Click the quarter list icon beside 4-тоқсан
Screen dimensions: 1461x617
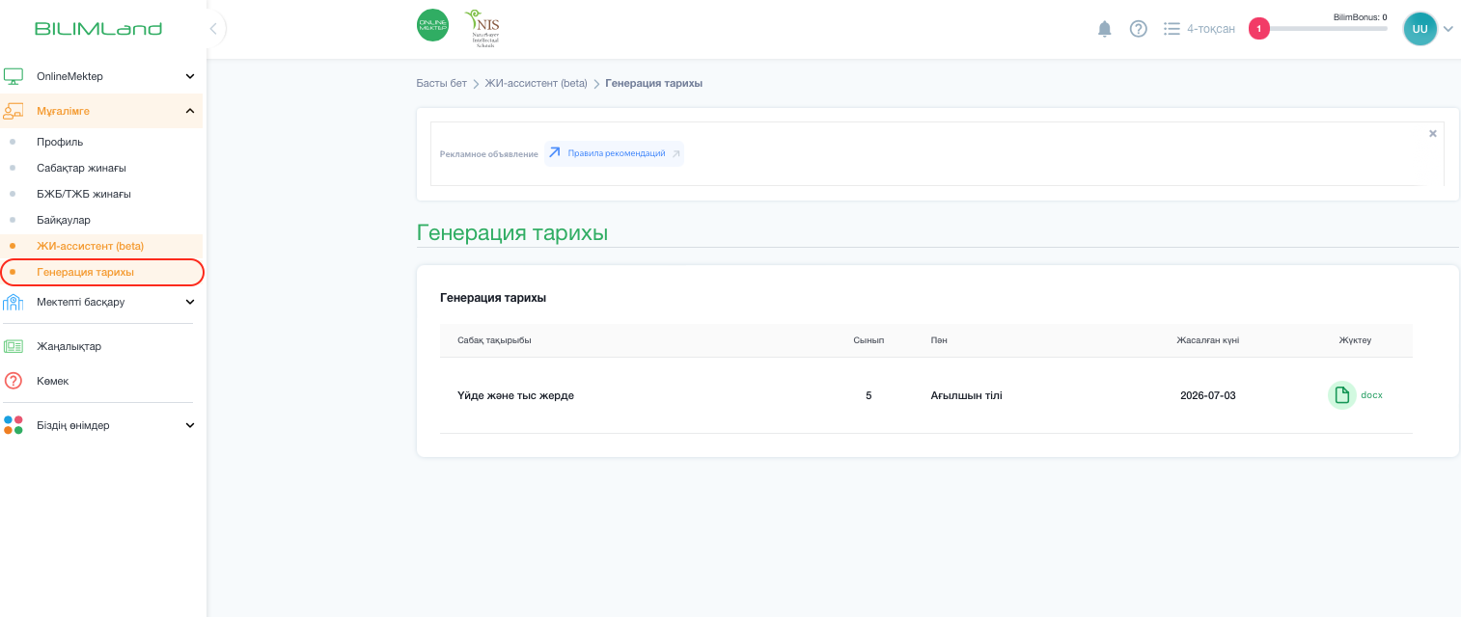pos(1172,29)
